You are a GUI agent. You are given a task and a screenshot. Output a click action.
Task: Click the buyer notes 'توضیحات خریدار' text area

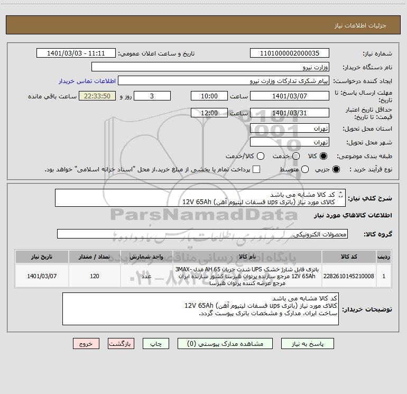200,309
